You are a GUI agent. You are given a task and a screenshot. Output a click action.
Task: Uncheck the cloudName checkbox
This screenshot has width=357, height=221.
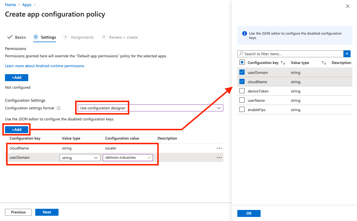[242, 82]
